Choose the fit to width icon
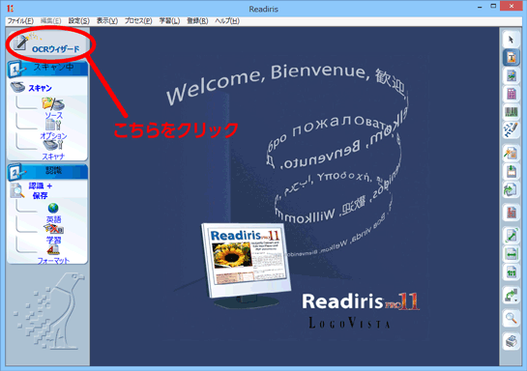 click(x=511, y=254)
